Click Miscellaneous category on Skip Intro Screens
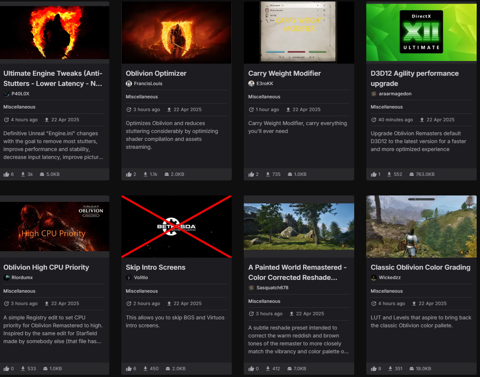The width and height of the screenshot is (480, 377). click(x=142, y=291)
